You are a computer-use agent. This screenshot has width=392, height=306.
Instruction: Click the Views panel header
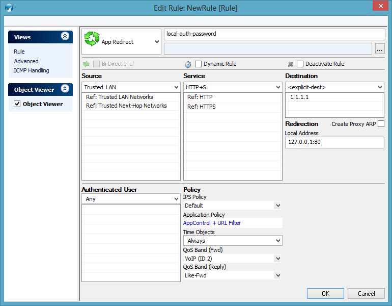(41, 37)
